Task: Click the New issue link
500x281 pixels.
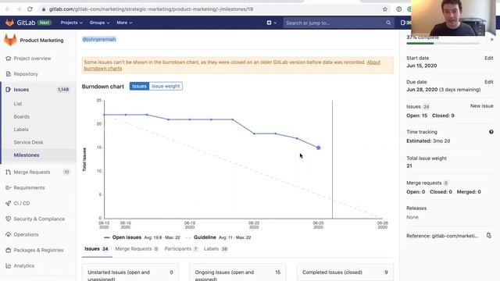Action: (x=481, y=106)
